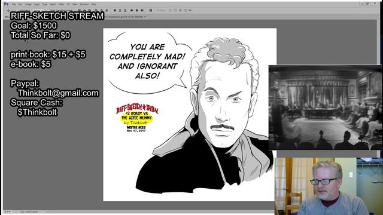
Task: Click Distribute vertical centers icon
Action: (x=120, y=11)
